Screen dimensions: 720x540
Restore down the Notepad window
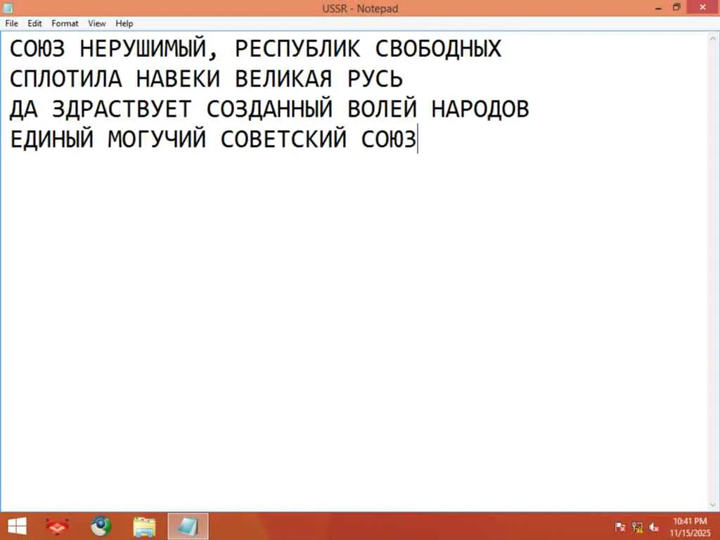click(676, 7)
